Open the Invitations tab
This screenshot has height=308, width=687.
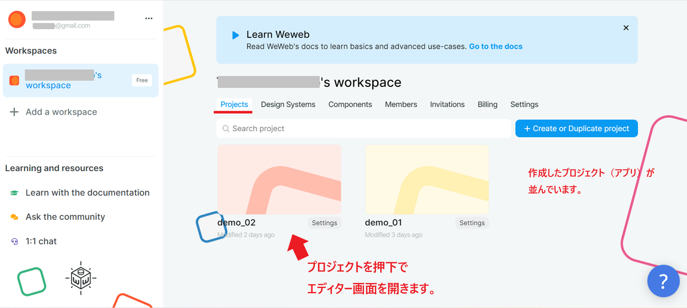click(447, 104)
